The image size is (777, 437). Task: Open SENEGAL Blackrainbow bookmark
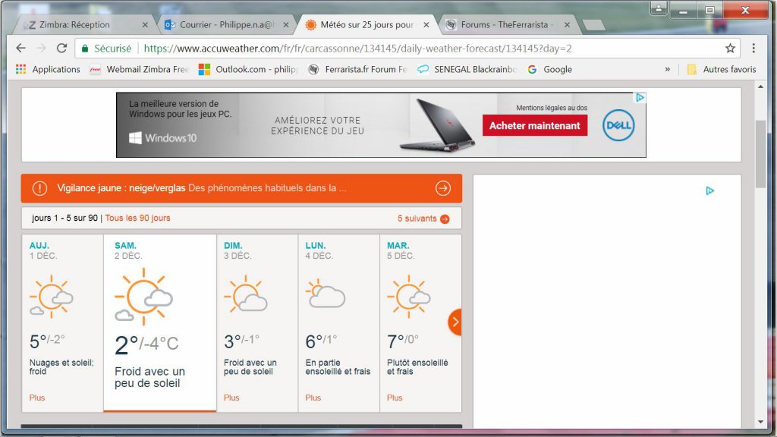(467, 69)
